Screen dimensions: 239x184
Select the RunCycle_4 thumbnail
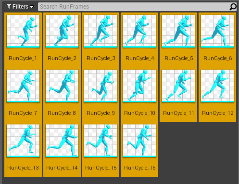(139, 31)
